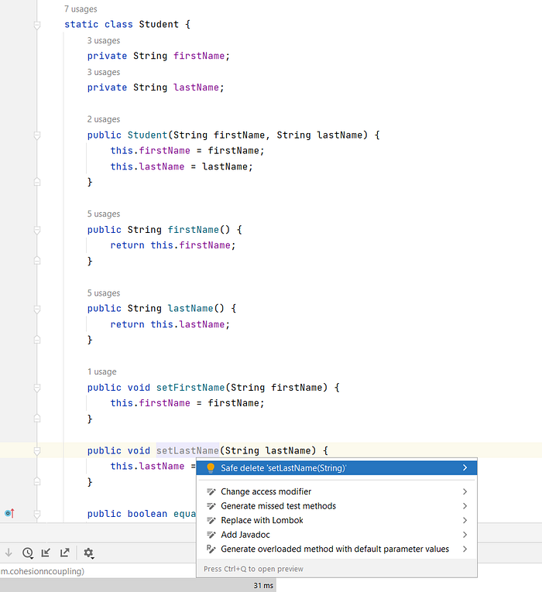This screenshot has width=542, height=592.
Task: Expand the Change access modifier submenu arrow
Action: [x=465, y=491]
